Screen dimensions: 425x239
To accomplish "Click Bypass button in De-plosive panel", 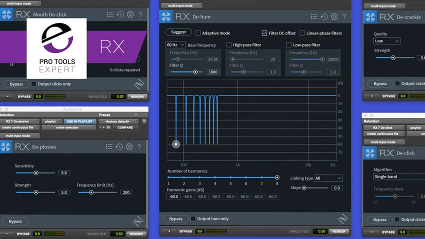I will 15,221.
